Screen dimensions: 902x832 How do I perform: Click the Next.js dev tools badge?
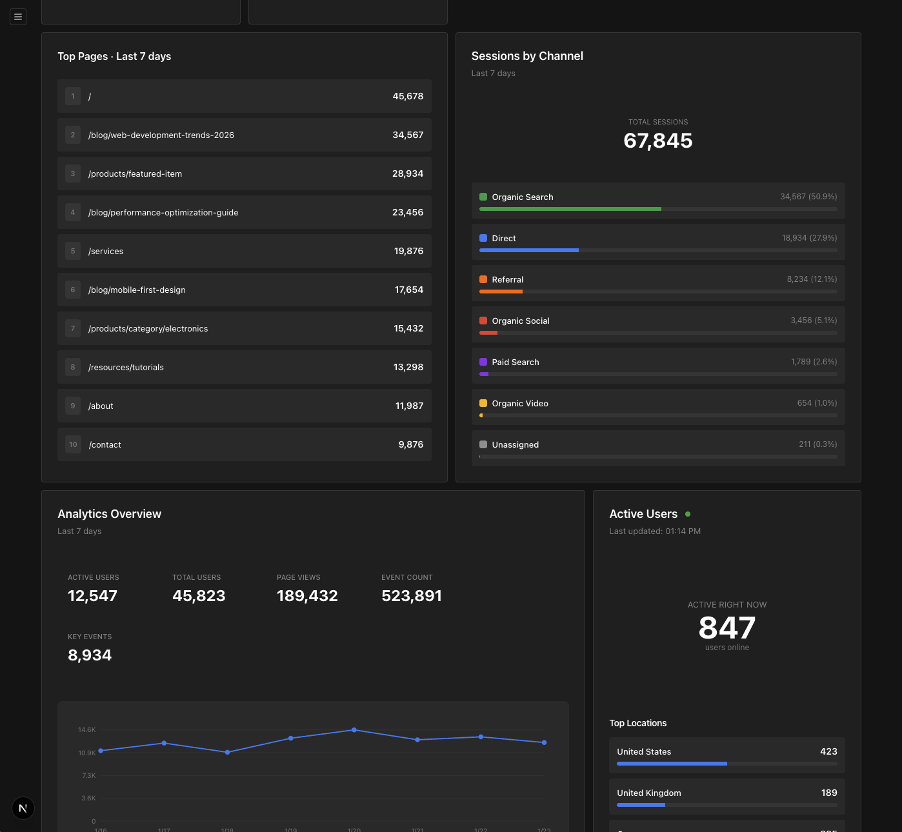point(23,808)
